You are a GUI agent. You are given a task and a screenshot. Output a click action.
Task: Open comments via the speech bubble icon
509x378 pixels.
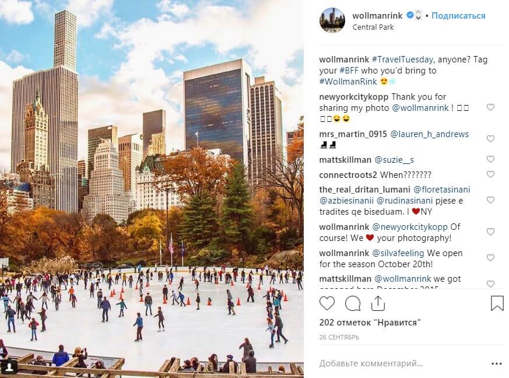pyautogui.click(x=353, y=303)
